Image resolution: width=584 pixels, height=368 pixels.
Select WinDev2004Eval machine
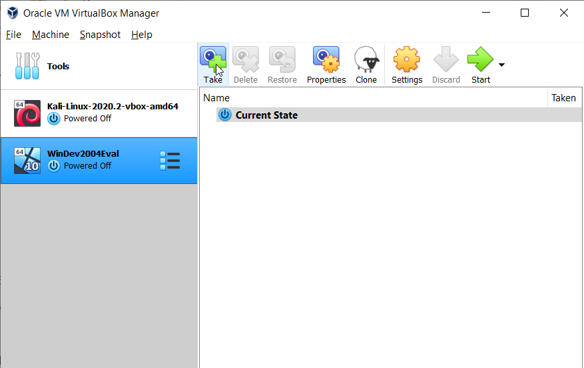point(99,160)
